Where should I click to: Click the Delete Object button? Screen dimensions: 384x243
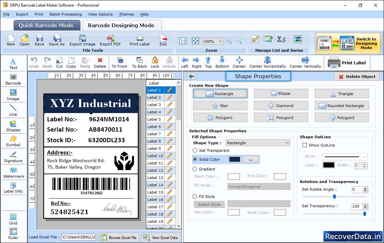(357, 77)
